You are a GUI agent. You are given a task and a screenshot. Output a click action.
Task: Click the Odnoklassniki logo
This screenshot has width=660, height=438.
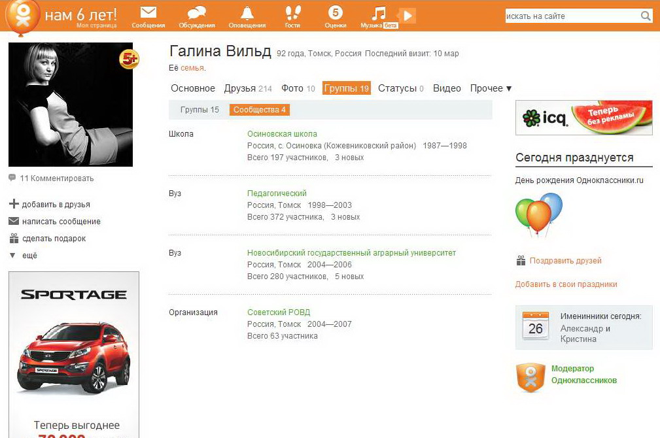tap(23, 16)
